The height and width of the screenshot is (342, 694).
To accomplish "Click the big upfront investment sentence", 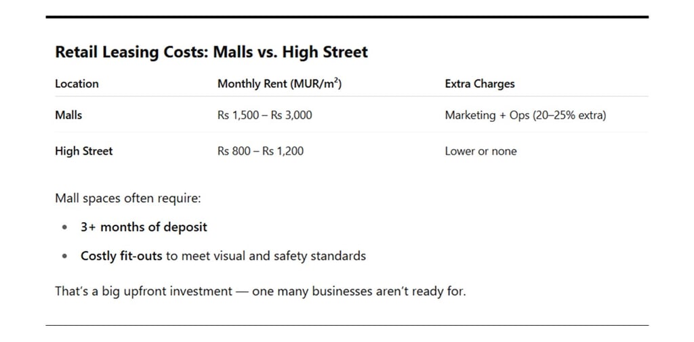I will [260, 291].
